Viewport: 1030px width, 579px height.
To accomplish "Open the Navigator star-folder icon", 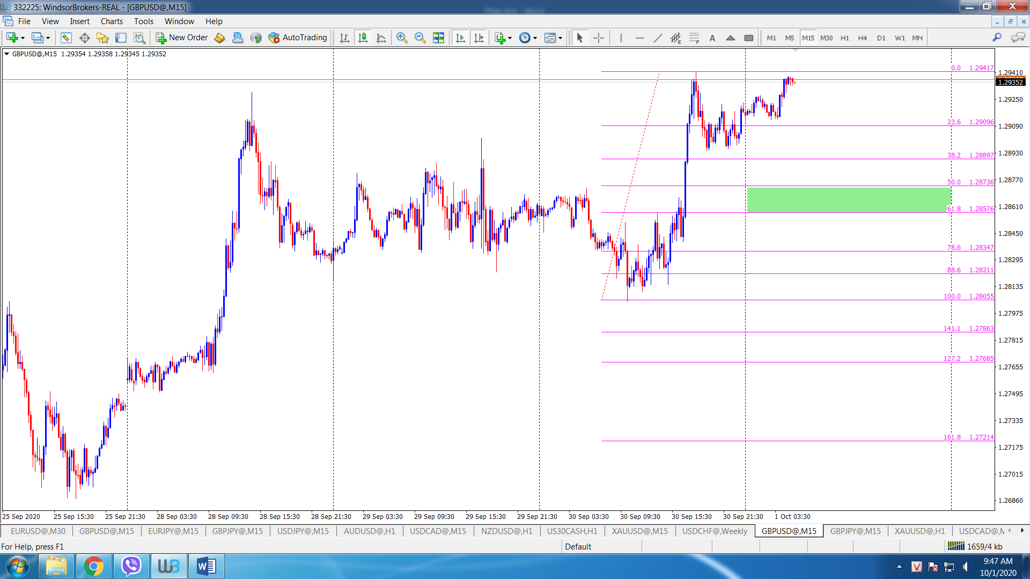I will click(x=102, y=38).
